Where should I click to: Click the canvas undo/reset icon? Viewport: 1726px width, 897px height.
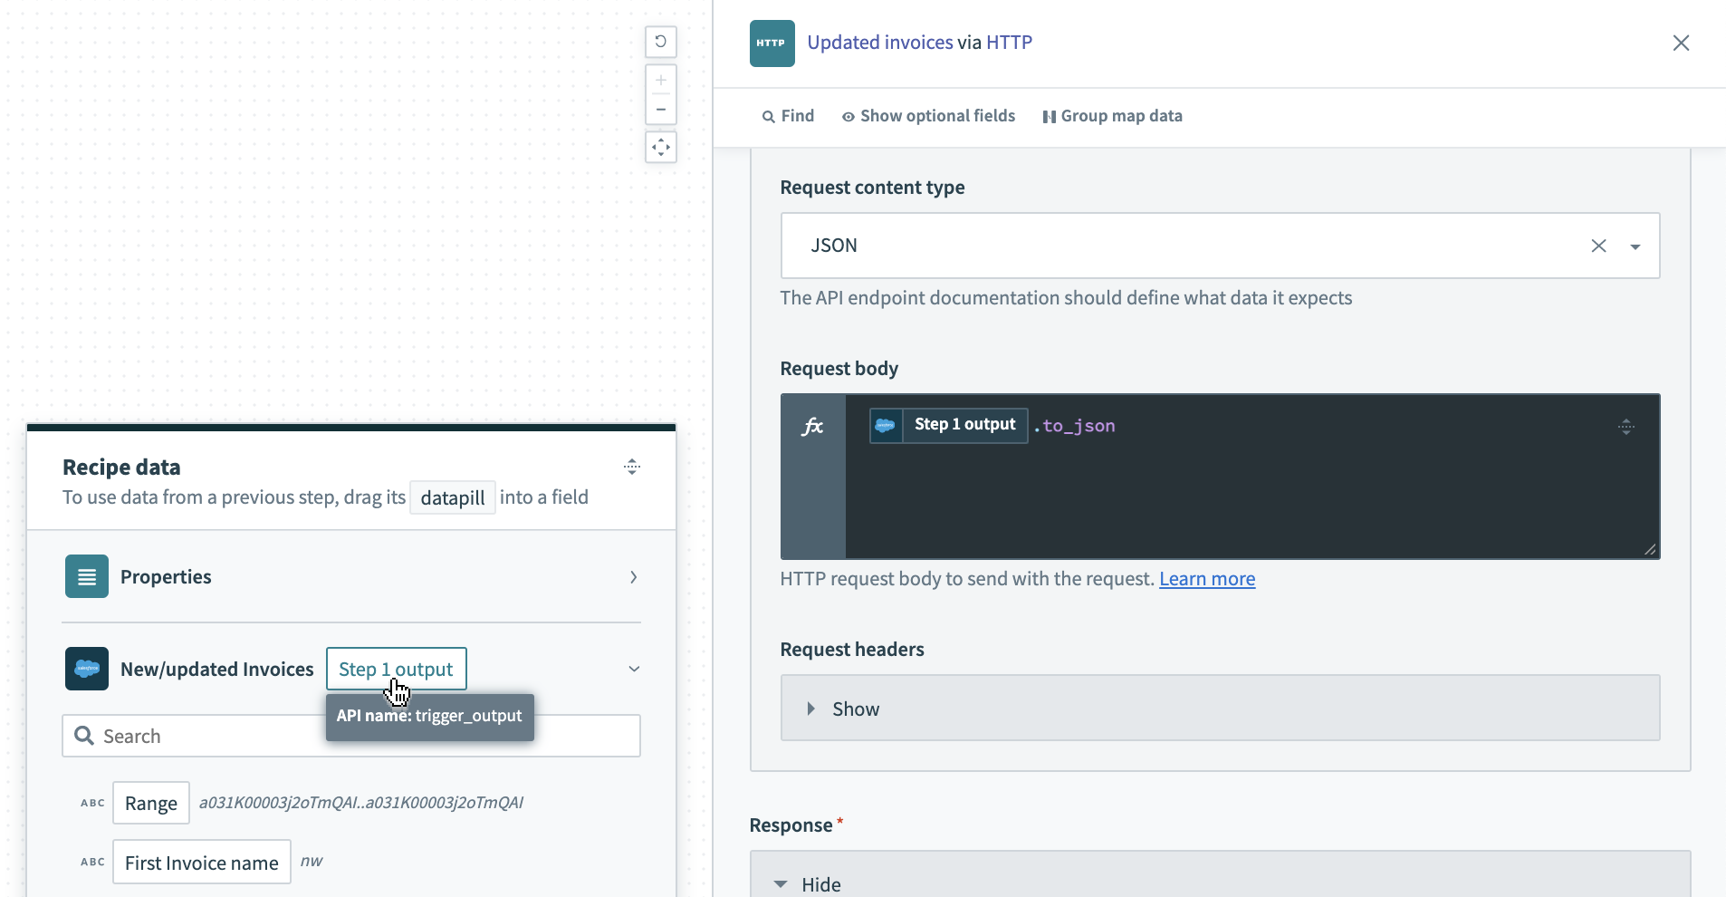pyautogui.click(x=661, y=42)
